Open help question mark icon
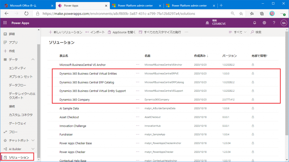This screenshot has height=162, width=289. [x=274, y=23]
